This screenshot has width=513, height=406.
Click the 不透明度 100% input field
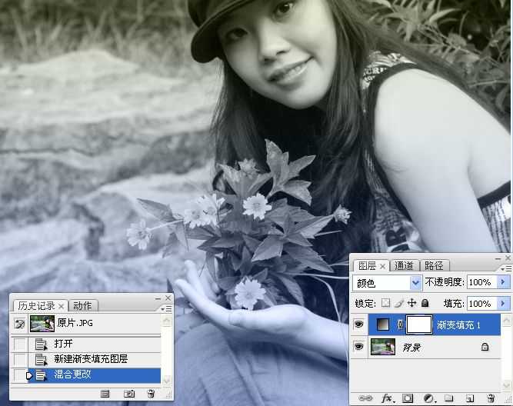(482, 282)
